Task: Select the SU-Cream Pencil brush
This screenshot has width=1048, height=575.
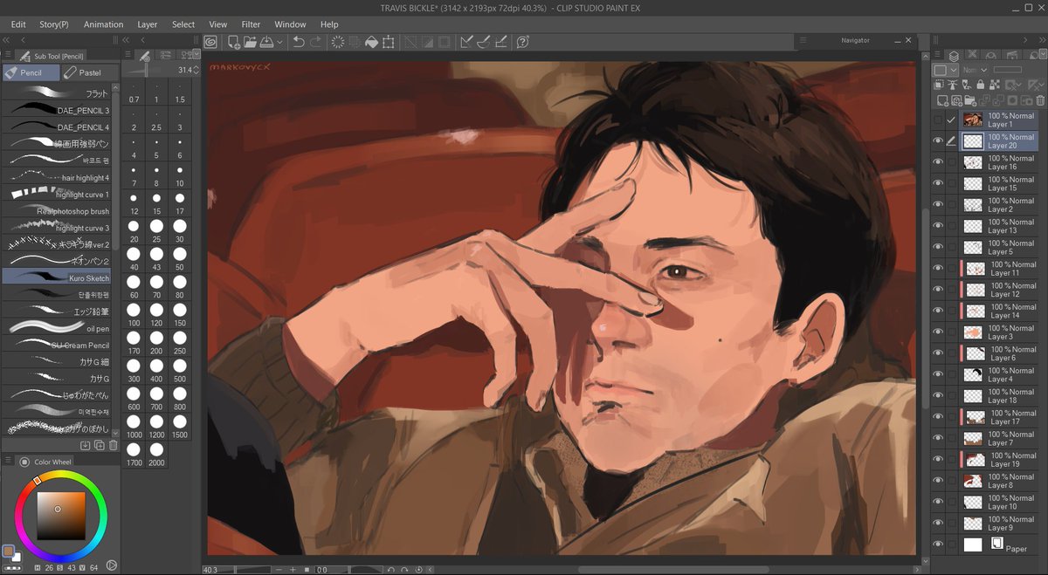Action: pyautogui.click(x=57, y=345)
